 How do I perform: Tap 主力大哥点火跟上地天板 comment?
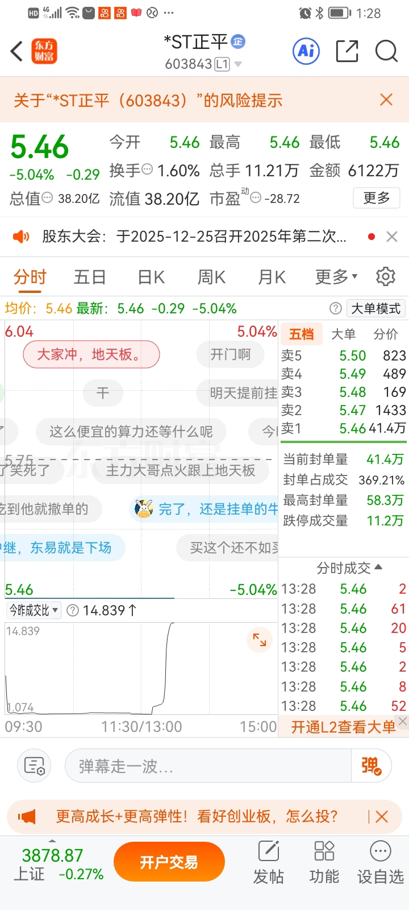(181, 470)
